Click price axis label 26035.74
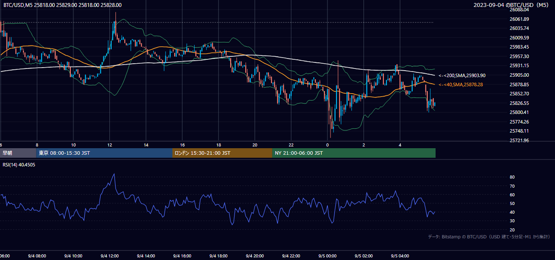 tap(519, 28)
